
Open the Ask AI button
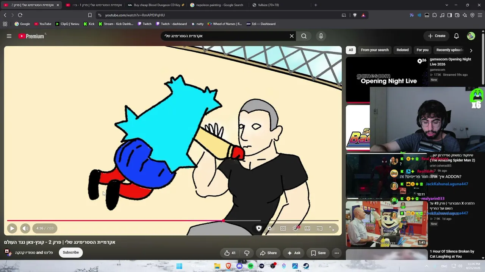(294, 253)
